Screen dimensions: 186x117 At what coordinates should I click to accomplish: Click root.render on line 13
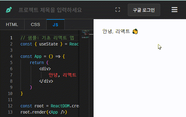tap(33, 112)
